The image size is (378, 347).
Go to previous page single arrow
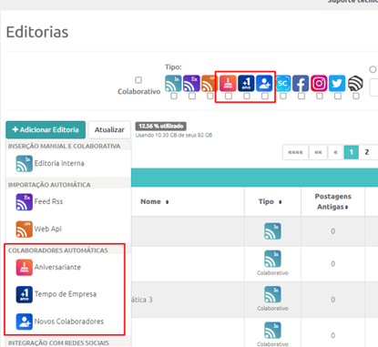(x=335, y=152)
